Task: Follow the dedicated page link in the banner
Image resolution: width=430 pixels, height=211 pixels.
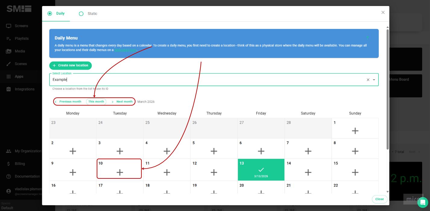Action: pos(125,50)
